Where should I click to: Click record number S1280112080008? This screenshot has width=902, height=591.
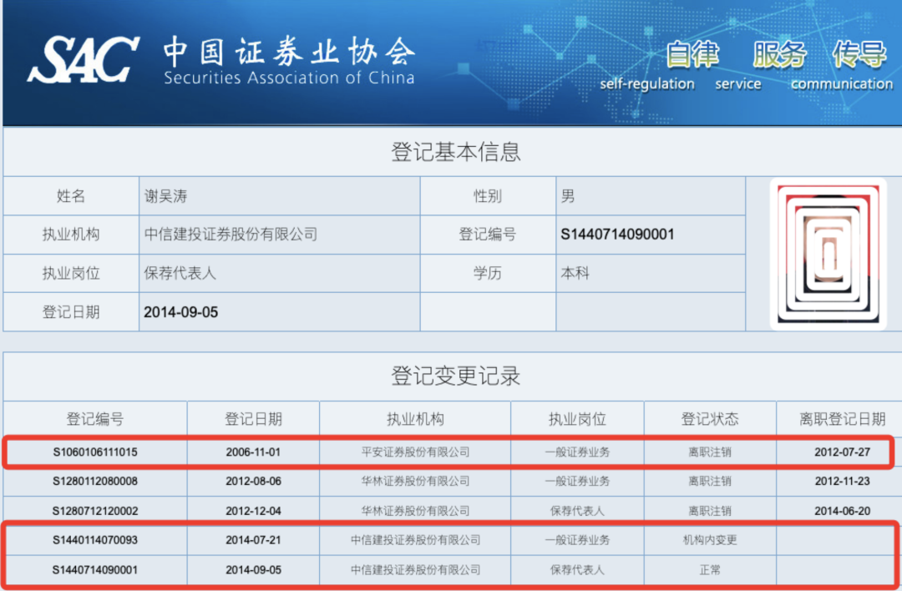pyautogui.click(x=95, y=481)
